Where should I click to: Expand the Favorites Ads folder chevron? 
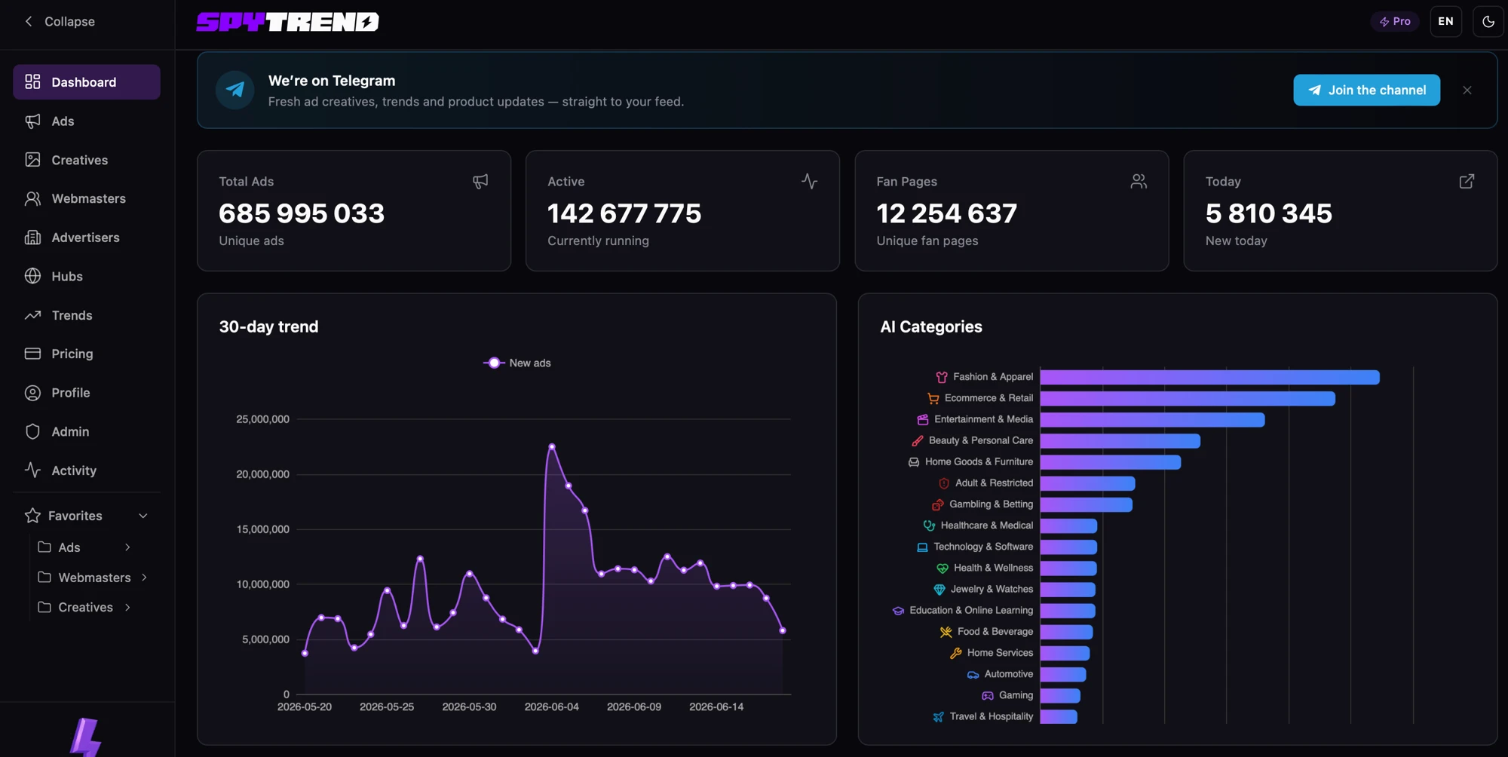pos(127,547)
